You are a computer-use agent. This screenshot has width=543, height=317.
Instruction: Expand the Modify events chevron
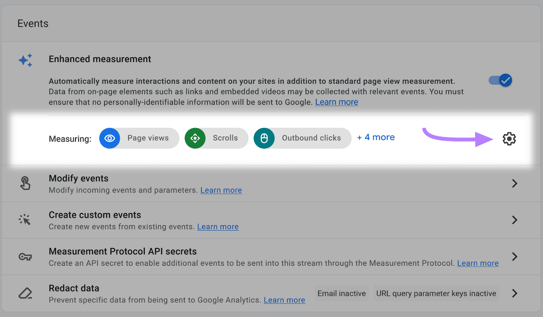tap(514, 183)
